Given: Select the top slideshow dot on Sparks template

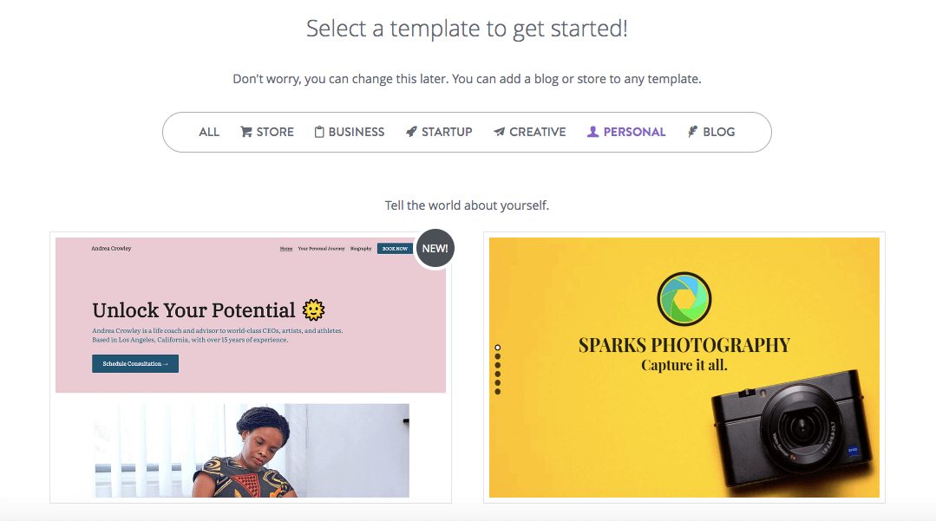Looking at the screenshot, I should [498, 347].
